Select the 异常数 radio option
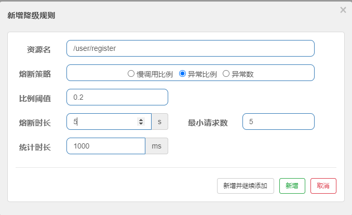Screen dimensions: 352x215 coord(226,74)
